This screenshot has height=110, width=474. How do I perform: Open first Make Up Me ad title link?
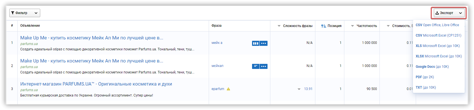92,38
